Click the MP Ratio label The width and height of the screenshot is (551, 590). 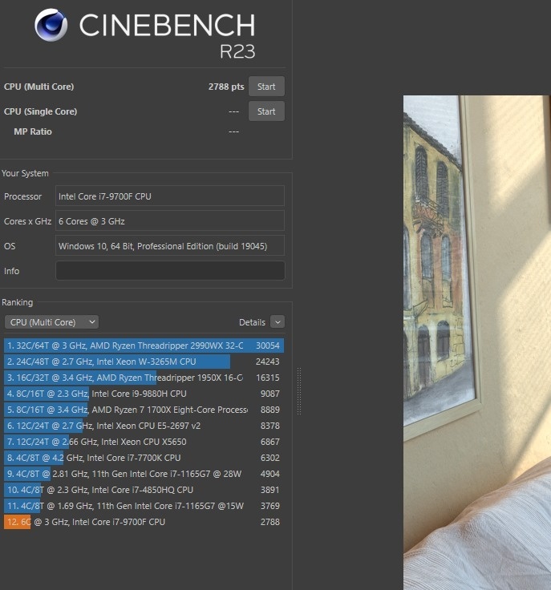33,131
